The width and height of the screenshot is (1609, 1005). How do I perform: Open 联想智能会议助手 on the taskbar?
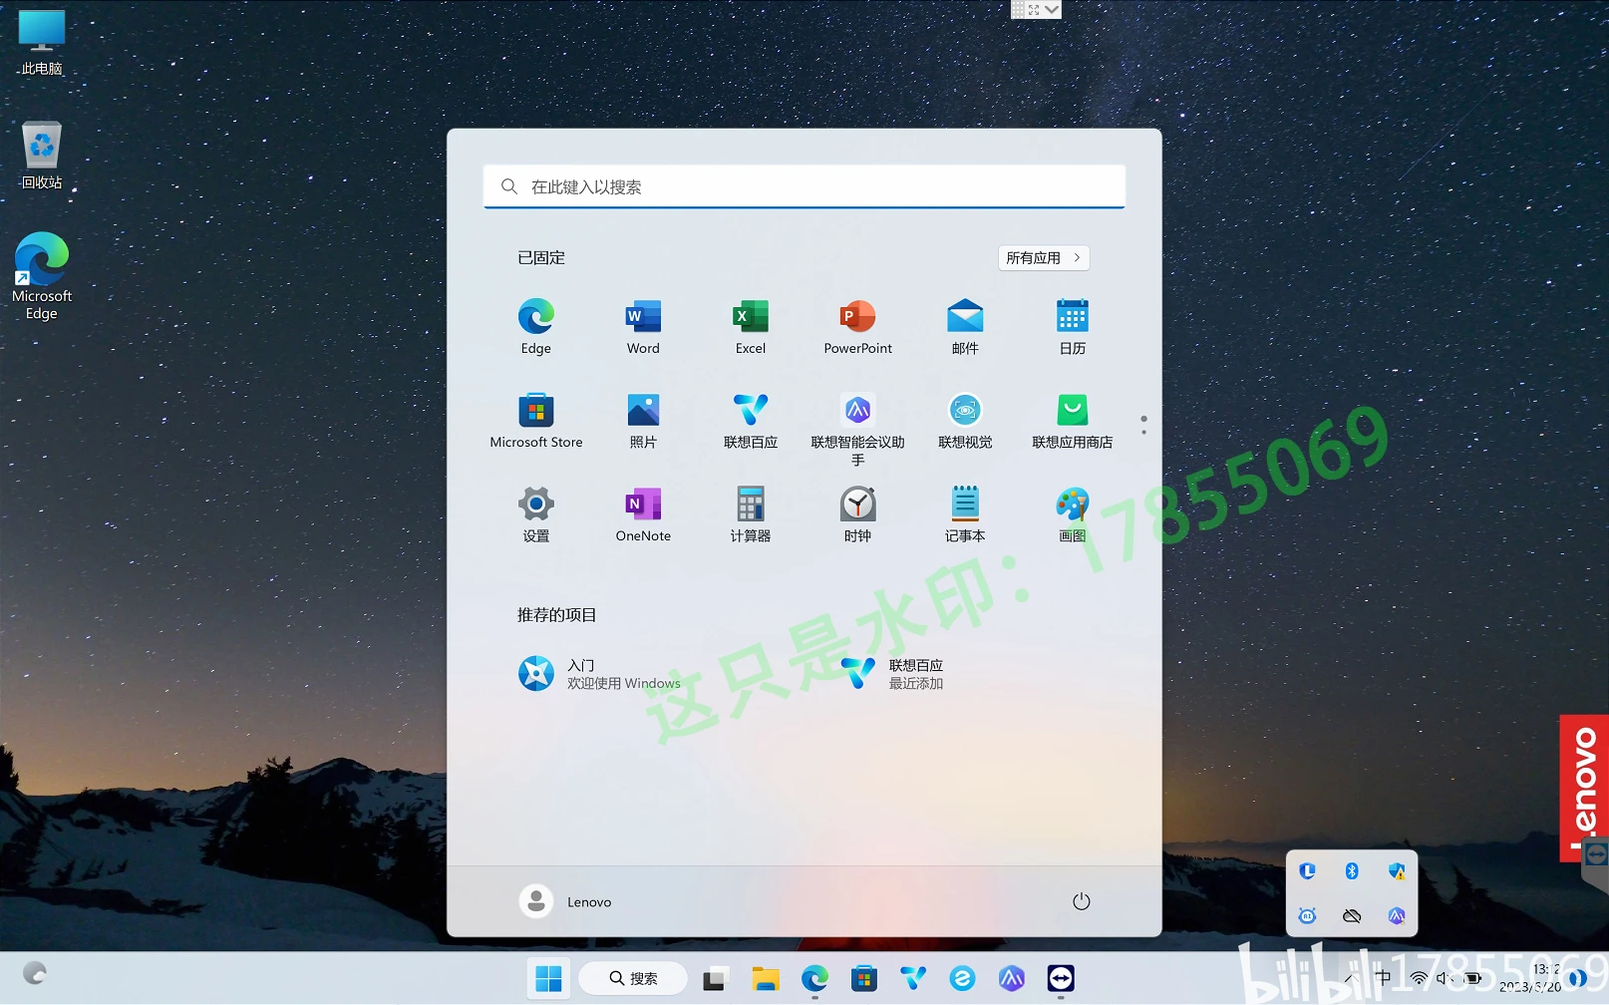click(x=1012, y=979)
